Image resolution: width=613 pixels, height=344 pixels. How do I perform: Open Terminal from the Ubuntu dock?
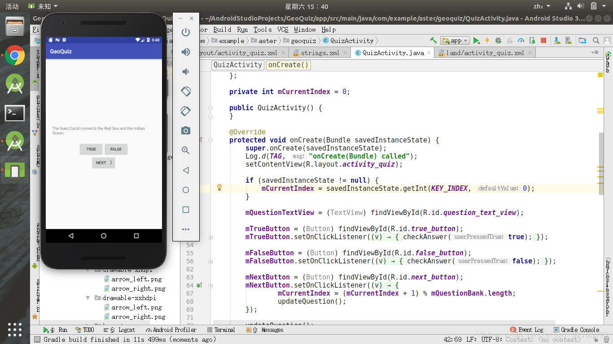(x=15, y=113)
